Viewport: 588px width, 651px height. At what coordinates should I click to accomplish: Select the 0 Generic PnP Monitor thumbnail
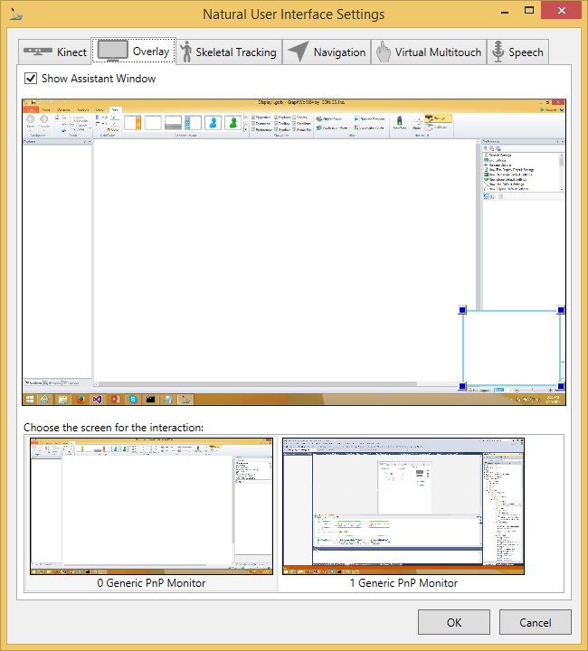(x=151, y=507)
